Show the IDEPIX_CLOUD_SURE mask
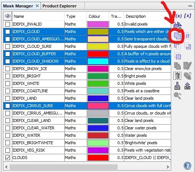This screenshot has width=195, height=172. pos(7,46)
